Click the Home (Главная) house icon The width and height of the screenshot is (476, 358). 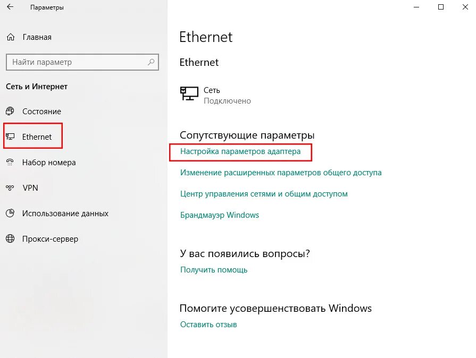click(10, 37)
